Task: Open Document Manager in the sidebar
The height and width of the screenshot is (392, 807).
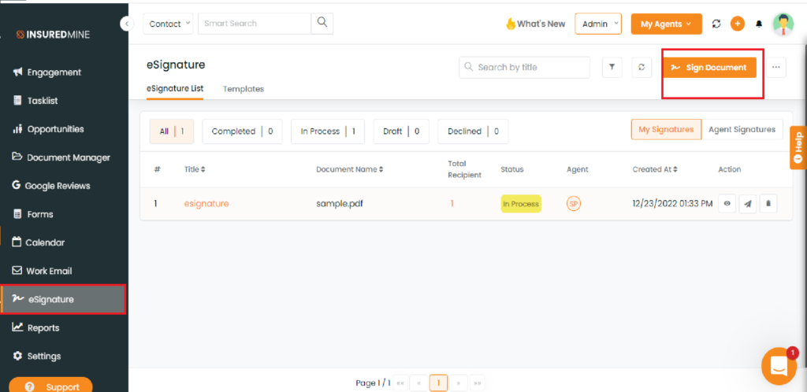Action: (x=61, y=157)
